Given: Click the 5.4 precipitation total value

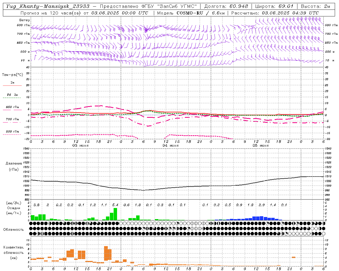Looking at the screenshot, I should pos(115,205).
